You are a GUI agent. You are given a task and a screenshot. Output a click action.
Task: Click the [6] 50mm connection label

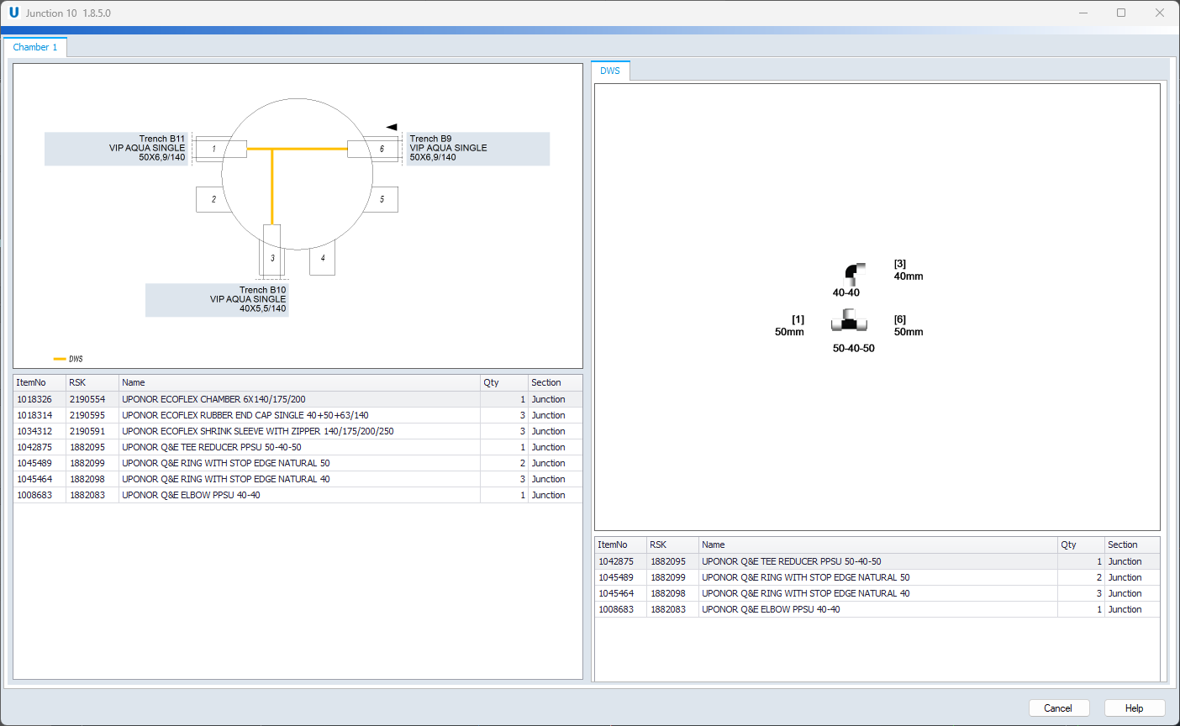click(909, 325)
